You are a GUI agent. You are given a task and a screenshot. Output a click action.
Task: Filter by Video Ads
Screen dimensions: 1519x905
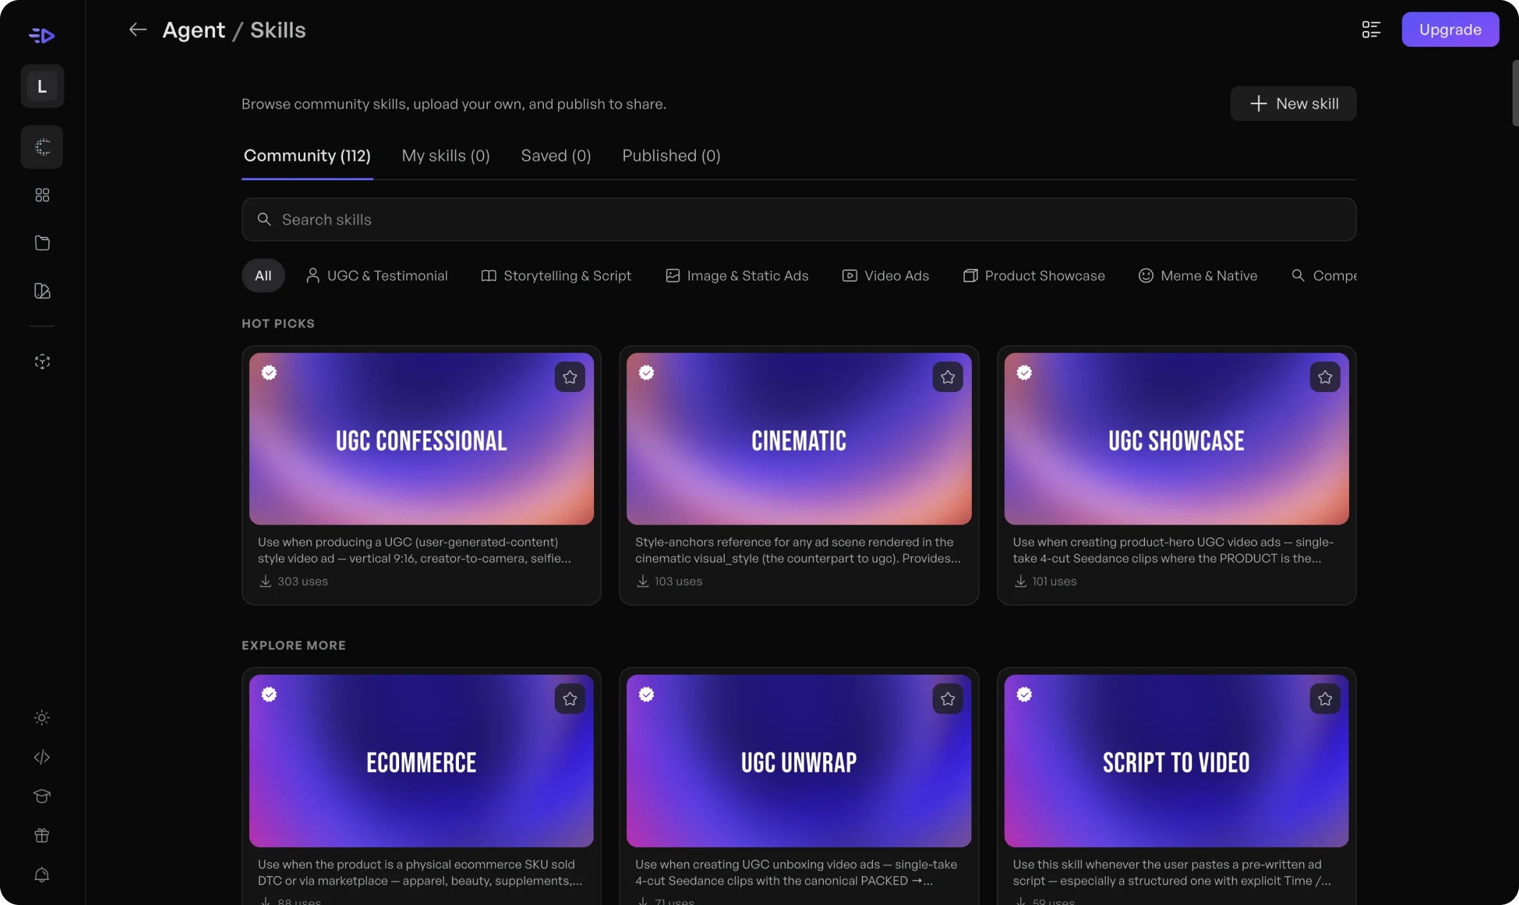885,275
